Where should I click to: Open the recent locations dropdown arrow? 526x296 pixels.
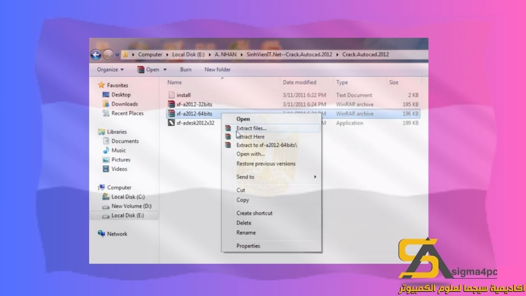point(117,55)
